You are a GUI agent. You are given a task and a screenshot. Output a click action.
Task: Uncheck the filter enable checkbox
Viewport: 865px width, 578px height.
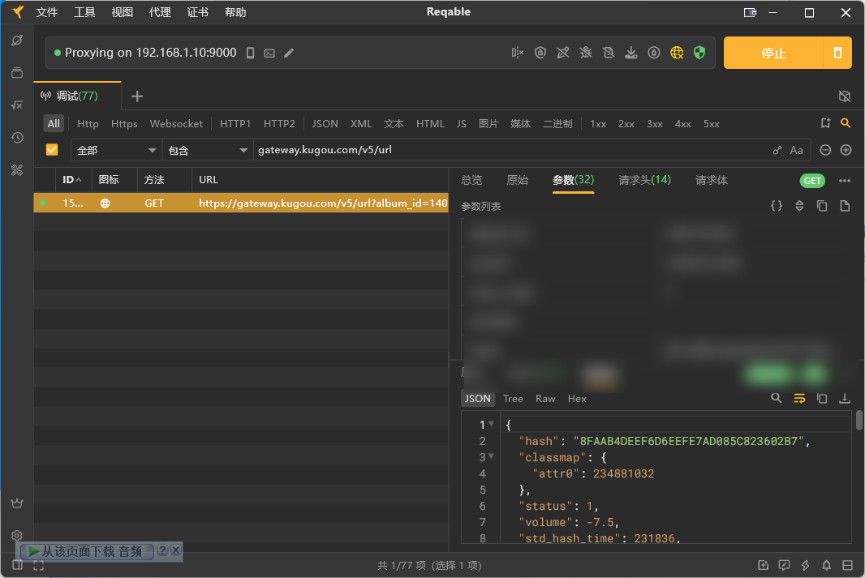coord(52,150)
